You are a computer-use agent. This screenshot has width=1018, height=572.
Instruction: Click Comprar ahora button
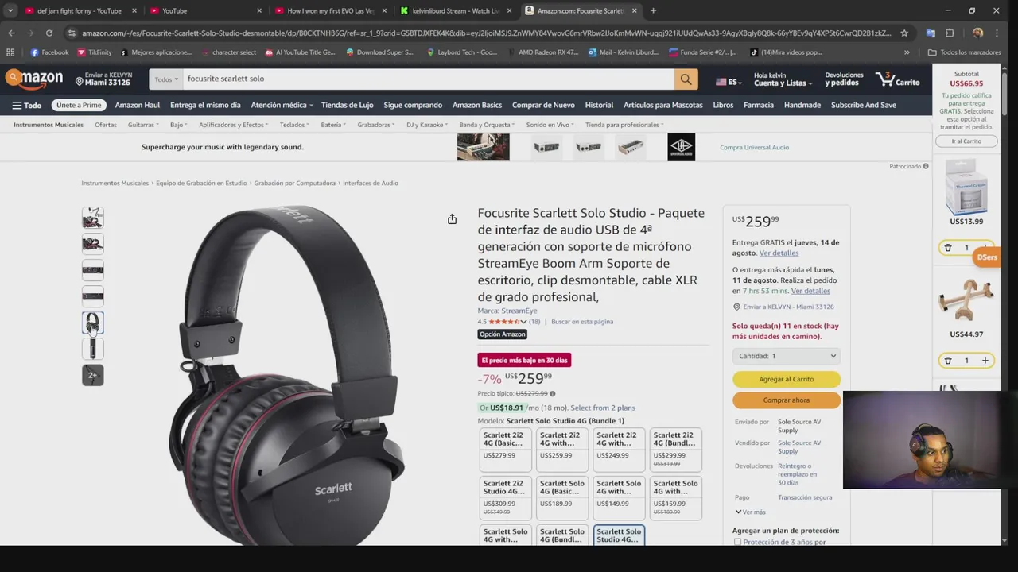click(786, 400)
